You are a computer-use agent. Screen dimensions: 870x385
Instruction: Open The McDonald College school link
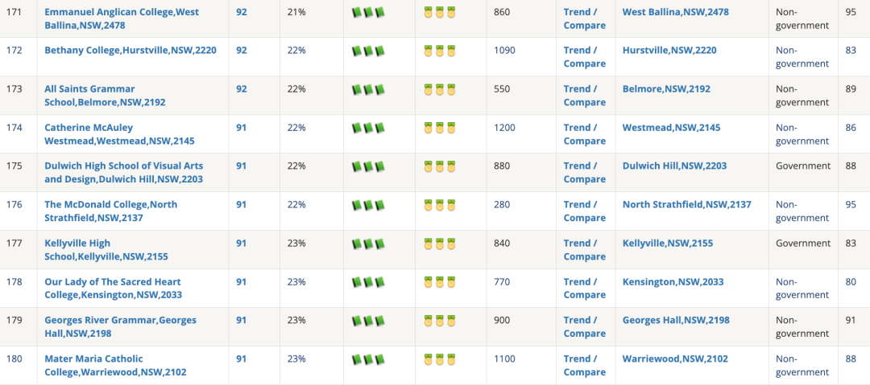tap(111, 211)
